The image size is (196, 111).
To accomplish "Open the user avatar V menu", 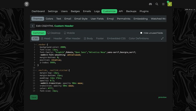I will [x=170, y=4].
